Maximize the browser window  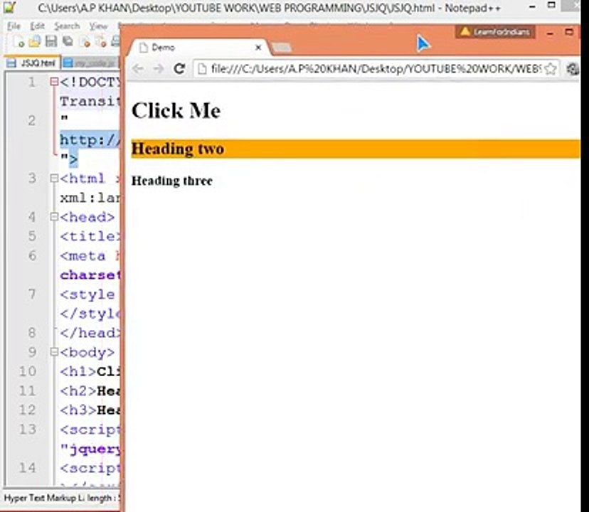(569, 32)
